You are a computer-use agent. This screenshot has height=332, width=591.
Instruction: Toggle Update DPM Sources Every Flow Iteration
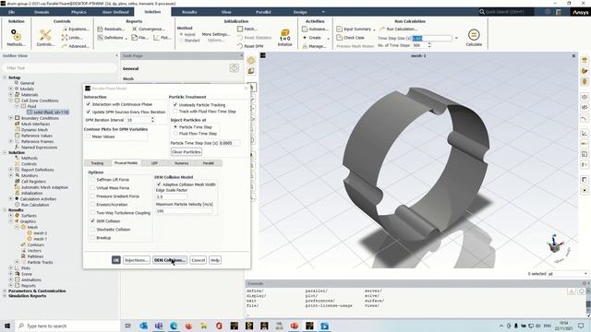[x=89, y=112]
